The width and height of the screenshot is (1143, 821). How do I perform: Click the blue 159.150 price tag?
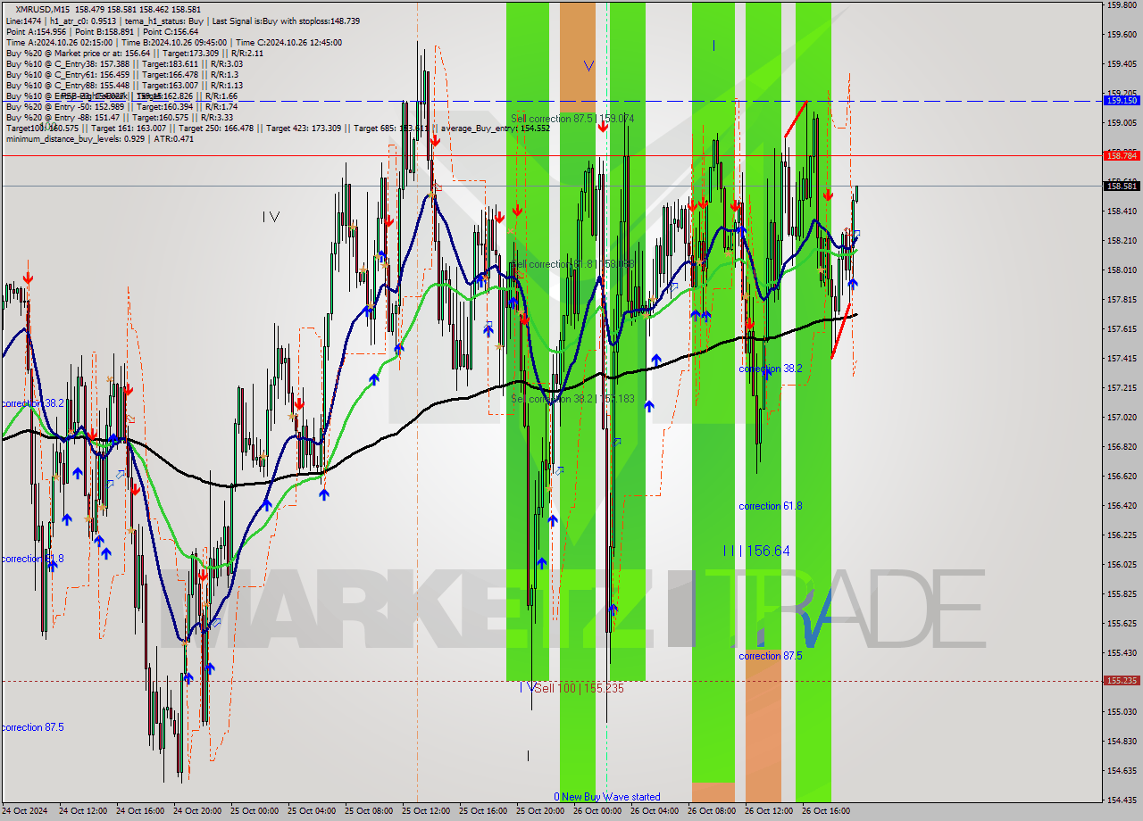[x=1122, y=101]
